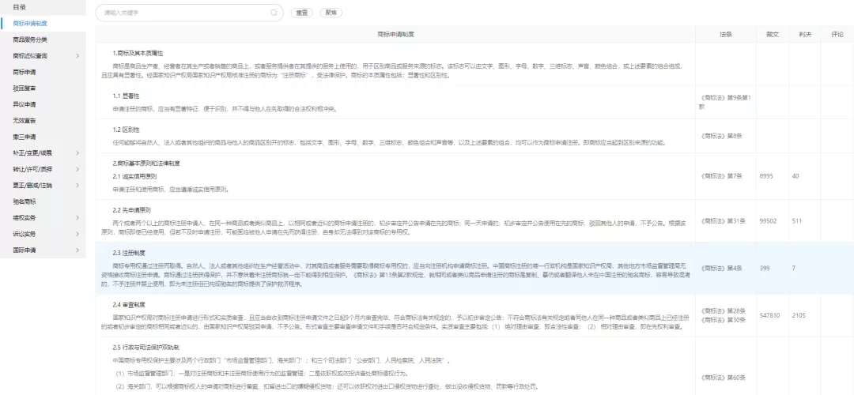Click the 判决 column header
The image size is (854, 395).
tap(805, 34)
